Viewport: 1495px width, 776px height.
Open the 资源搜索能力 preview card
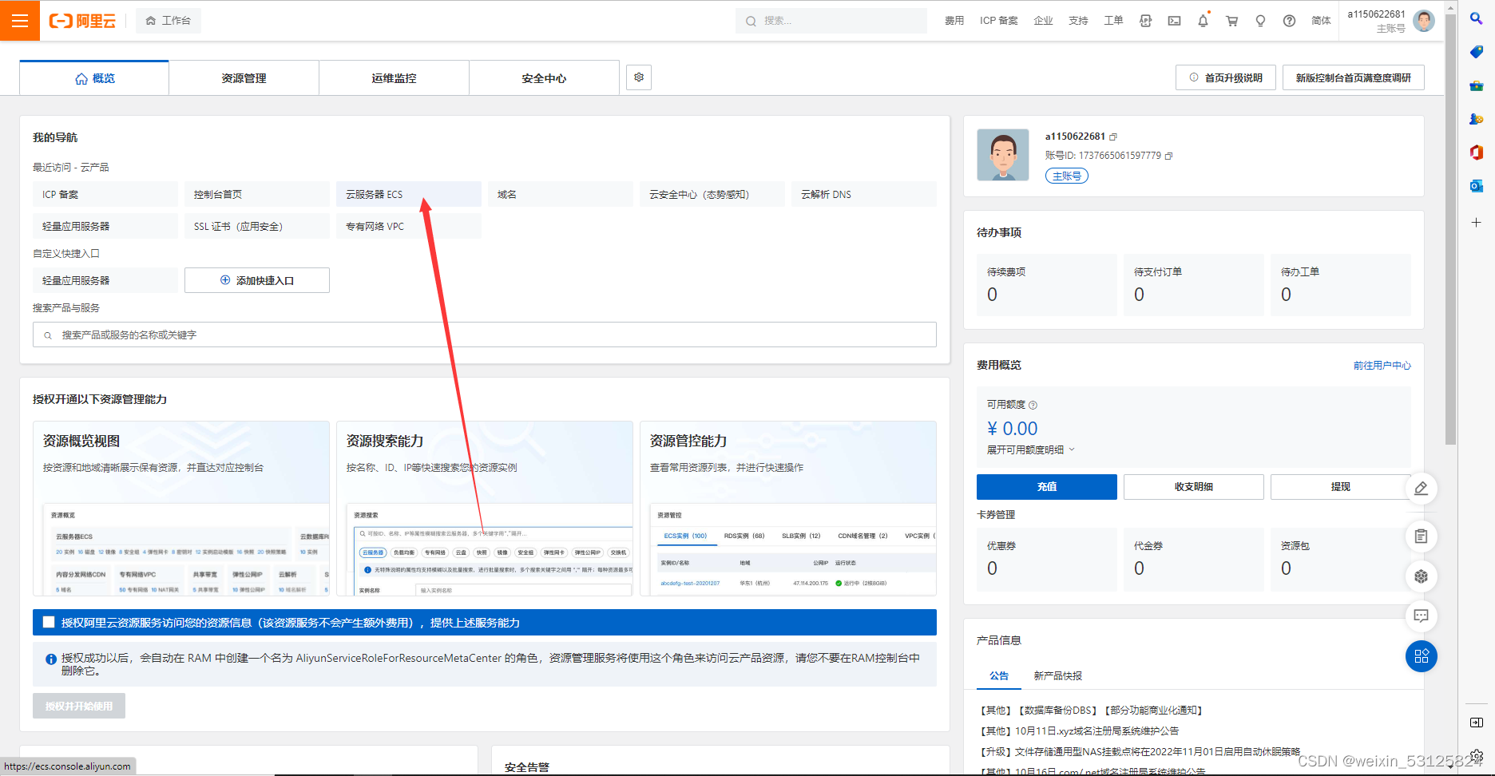point(484,508)
